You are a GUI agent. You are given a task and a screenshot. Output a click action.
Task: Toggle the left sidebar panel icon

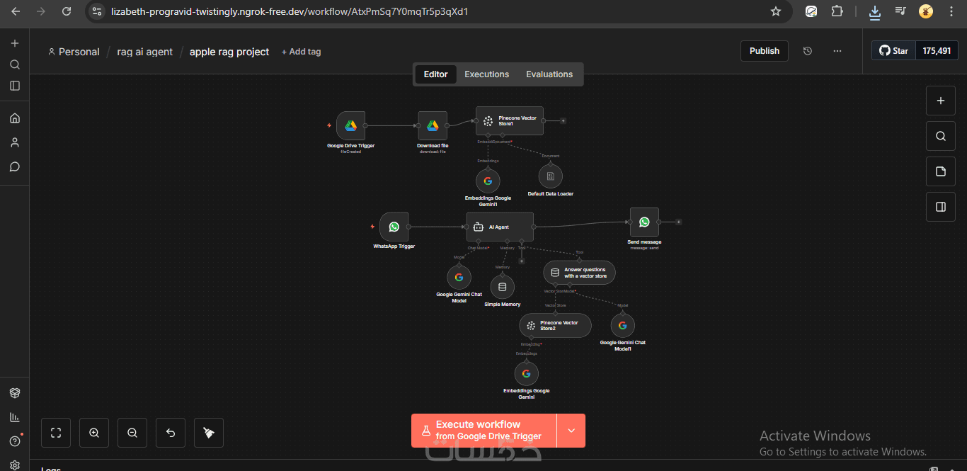pyautogui.click(x=15, y=86)
